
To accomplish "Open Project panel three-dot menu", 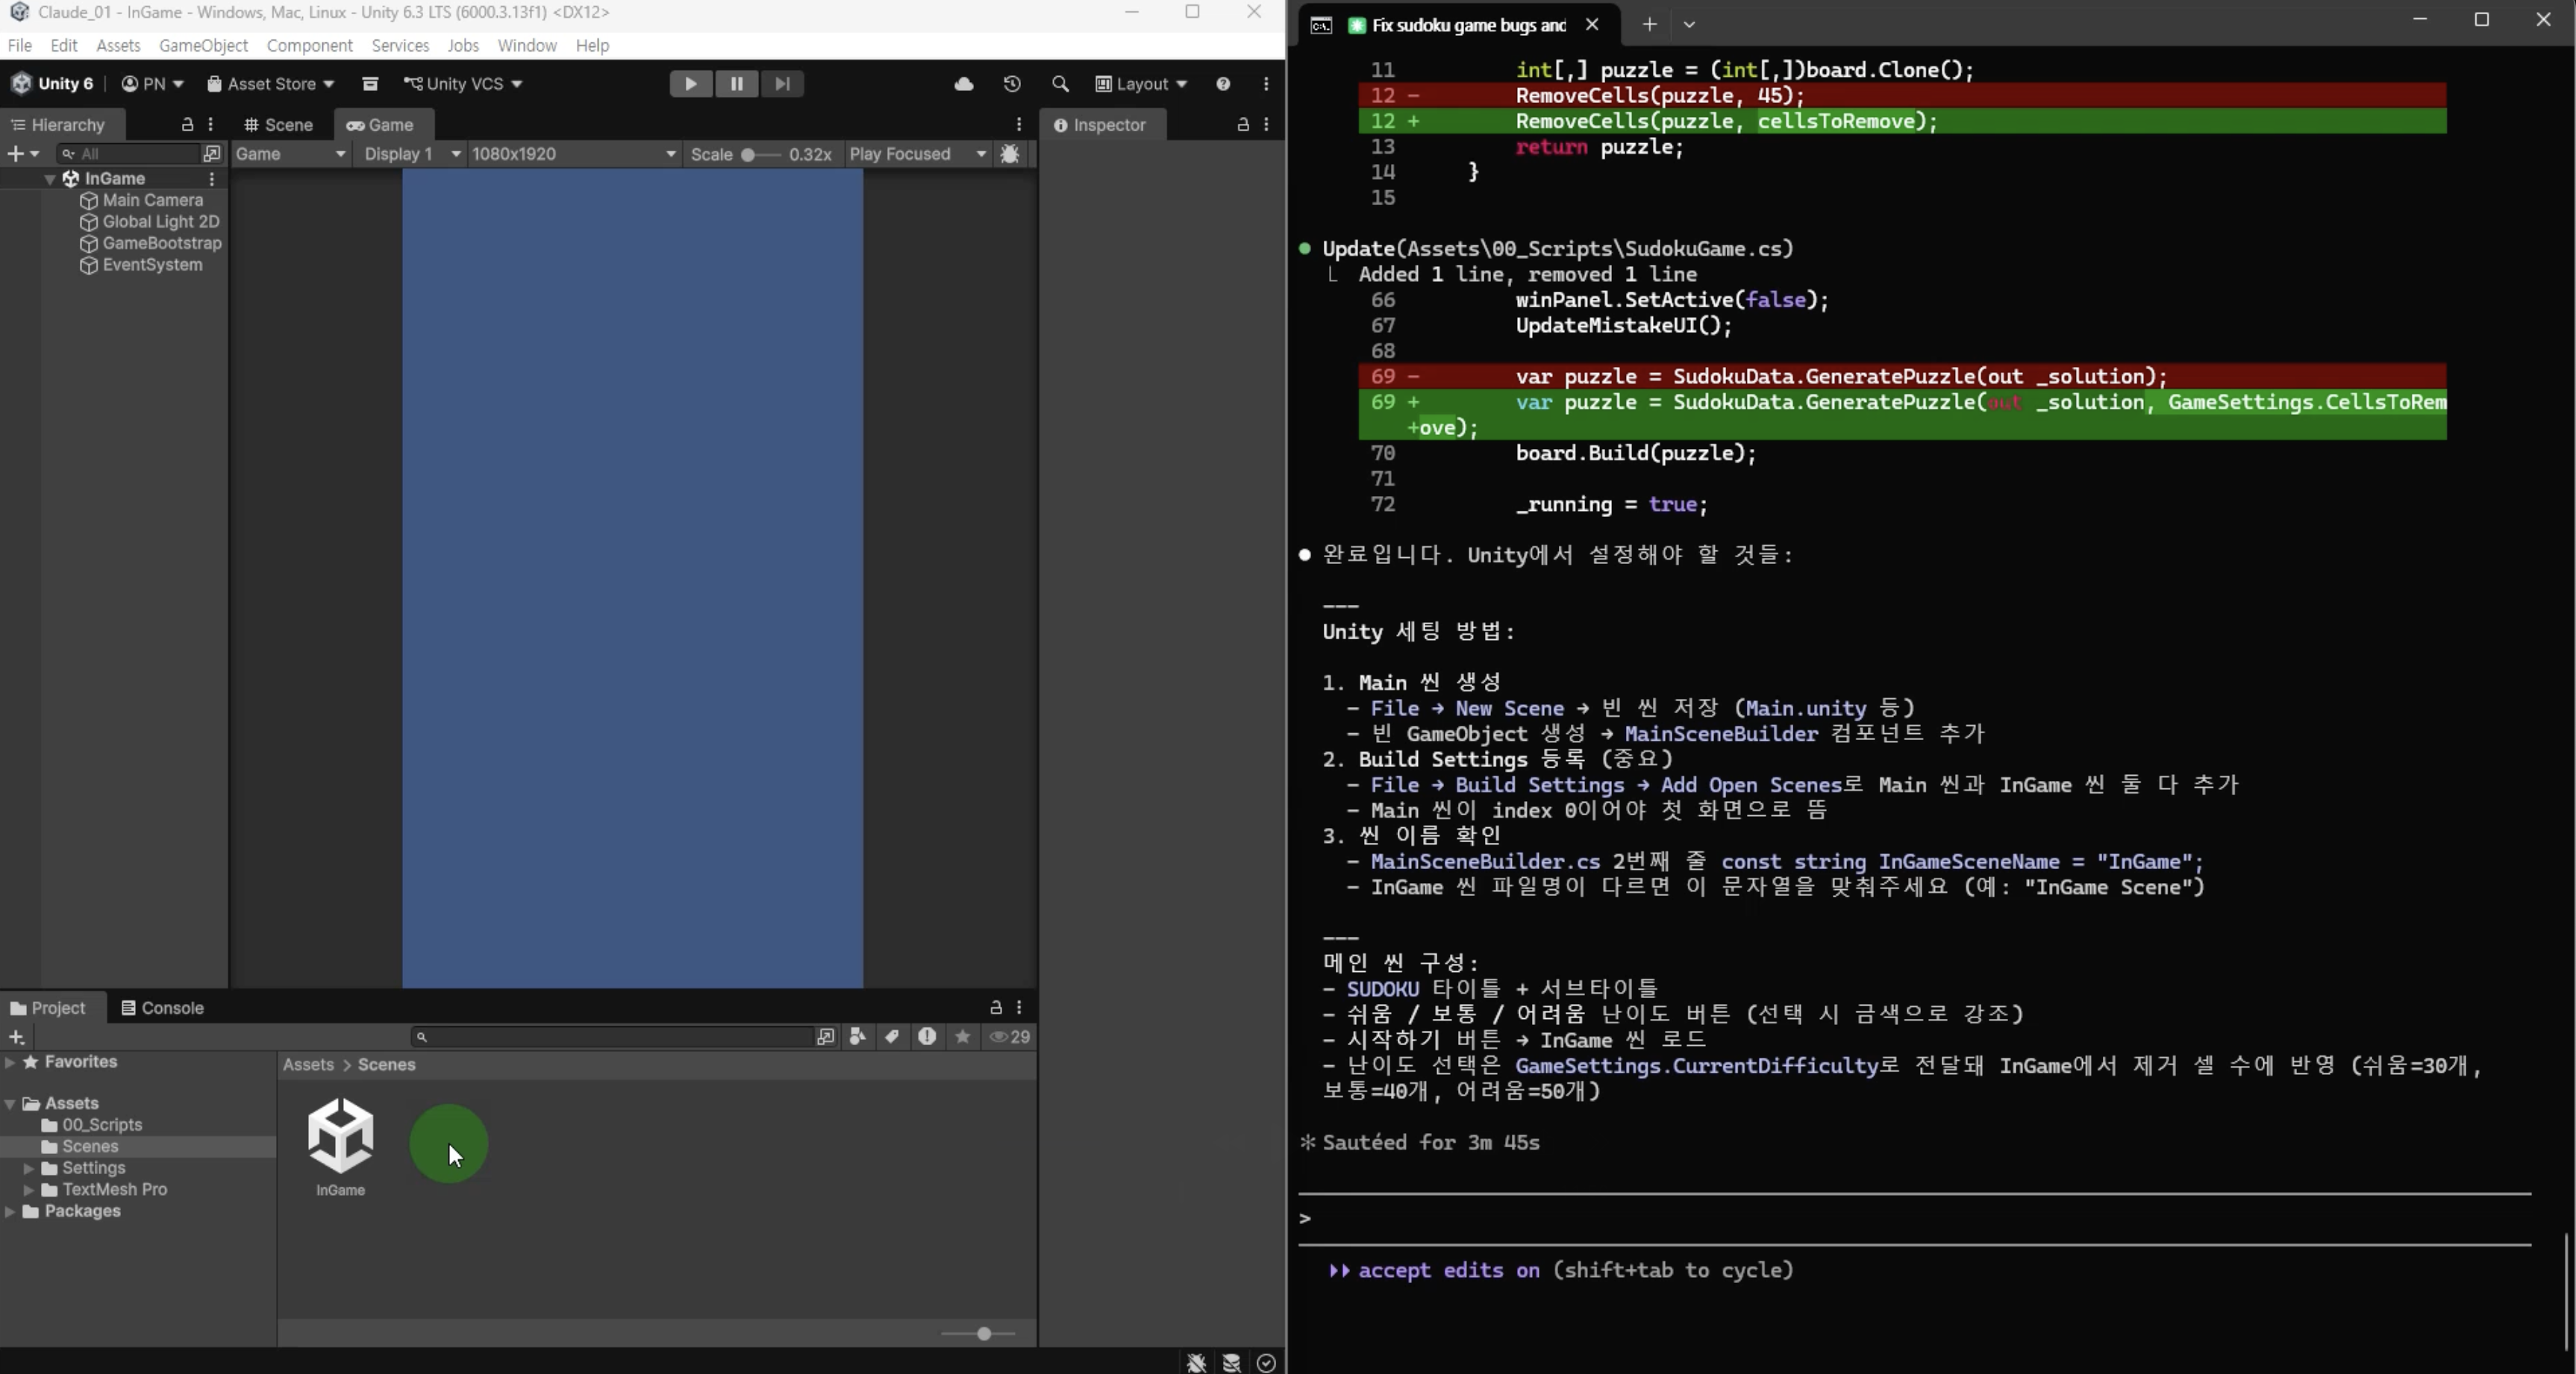I will tap(1019, 1007).
